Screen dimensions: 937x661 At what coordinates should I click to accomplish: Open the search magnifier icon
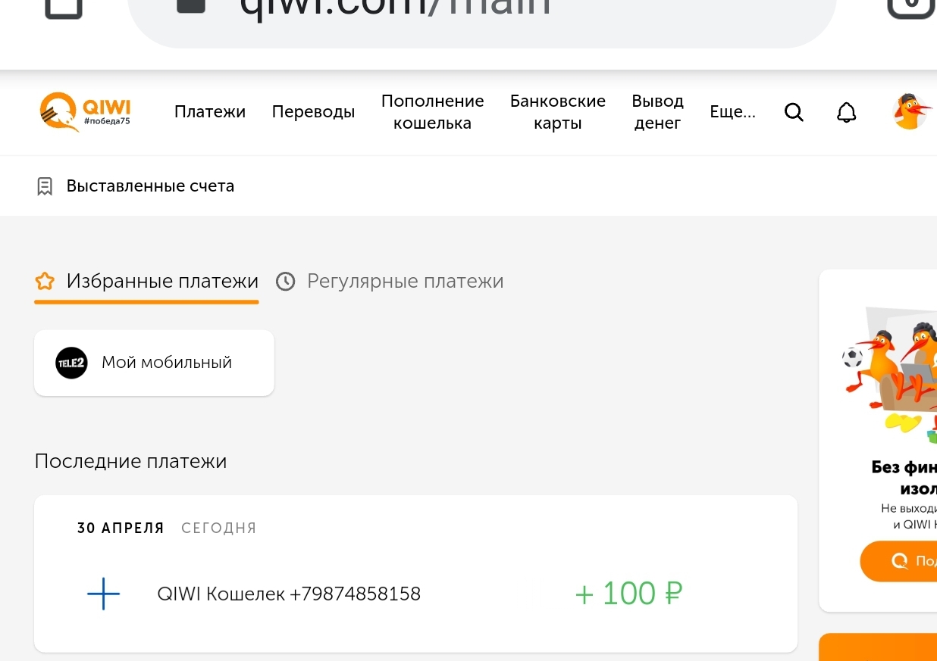[794, 113]
